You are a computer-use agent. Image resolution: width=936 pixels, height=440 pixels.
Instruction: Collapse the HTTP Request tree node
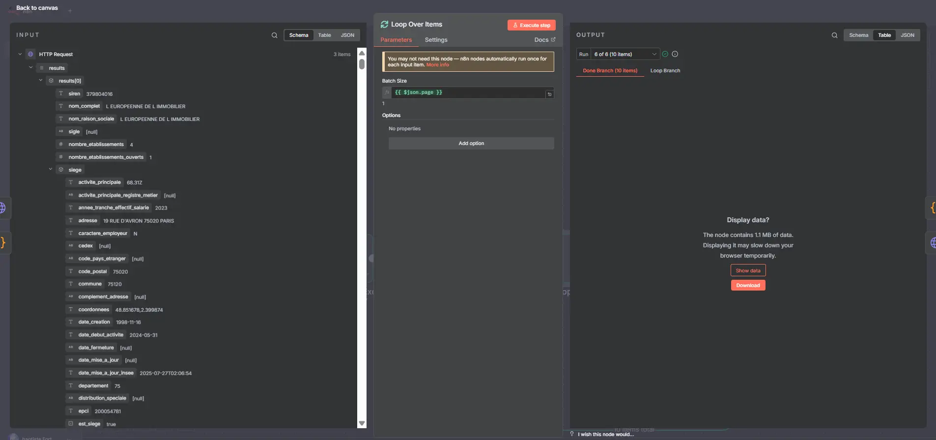point(20,54)
